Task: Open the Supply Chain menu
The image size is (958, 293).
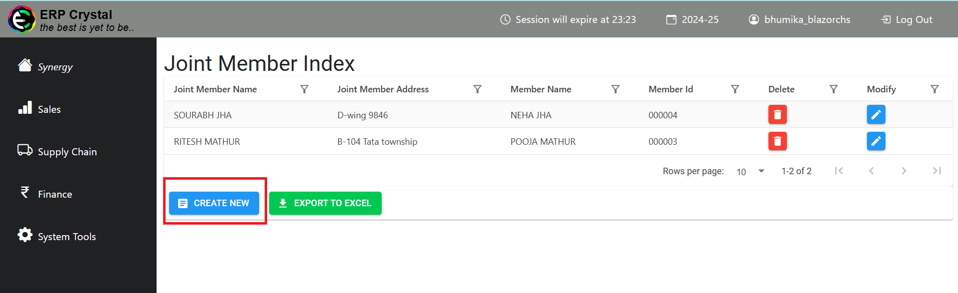Action: pos(67,152)
